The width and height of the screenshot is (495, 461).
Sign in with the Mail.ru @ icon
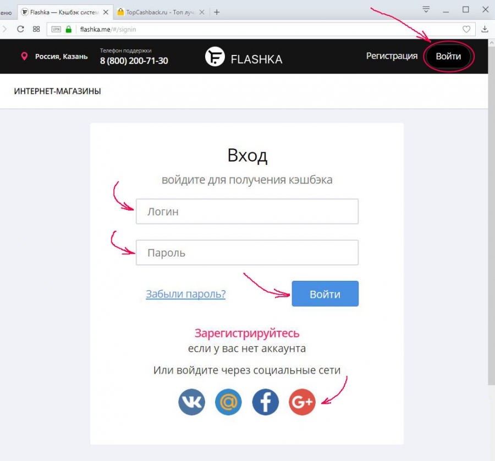[x=228, y=402]
